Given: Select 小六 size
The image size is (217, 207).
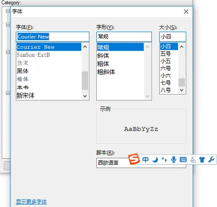Looking at the screenshot, I should pos(169,76).
